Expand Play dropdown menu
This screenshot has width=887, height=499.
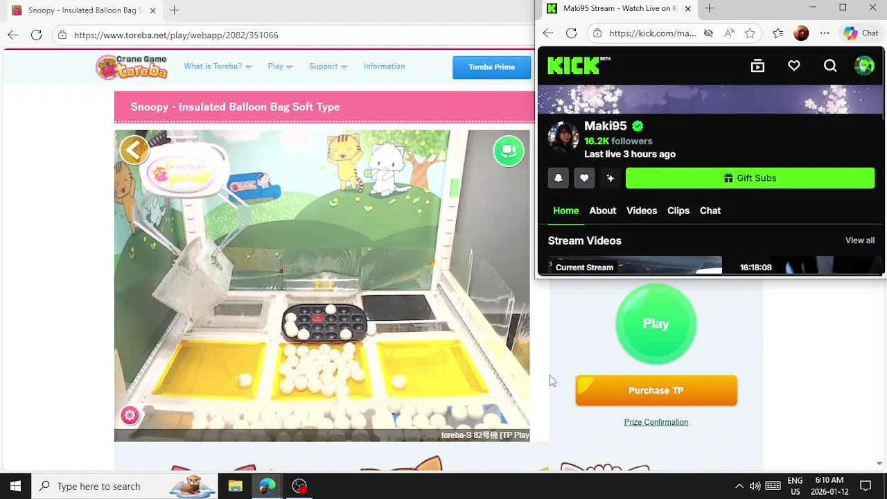[280, 67]
